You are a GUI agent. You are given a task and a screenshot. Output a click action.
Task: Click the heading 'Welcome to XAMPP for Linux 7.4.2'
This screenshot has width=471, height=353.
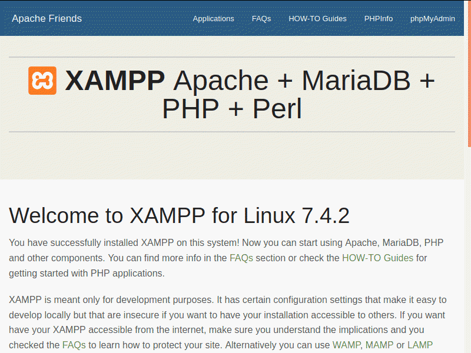180,215
